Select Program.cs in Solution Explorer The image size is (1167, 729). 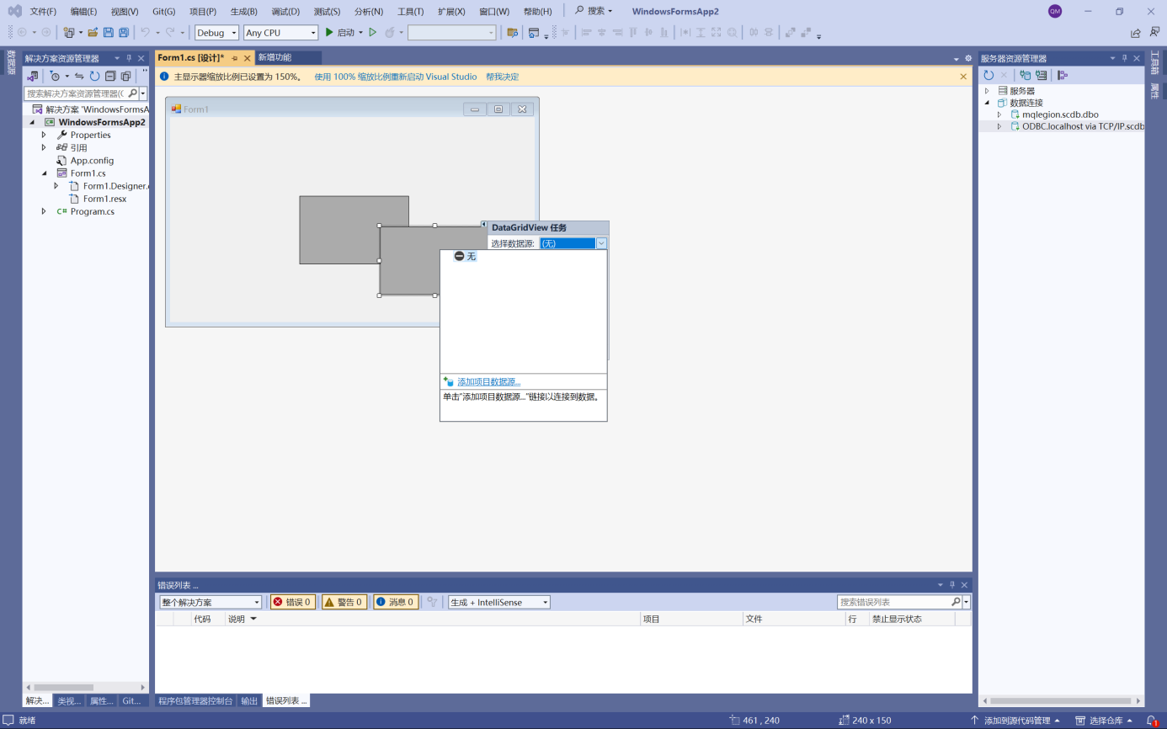[x=92, y=211]
